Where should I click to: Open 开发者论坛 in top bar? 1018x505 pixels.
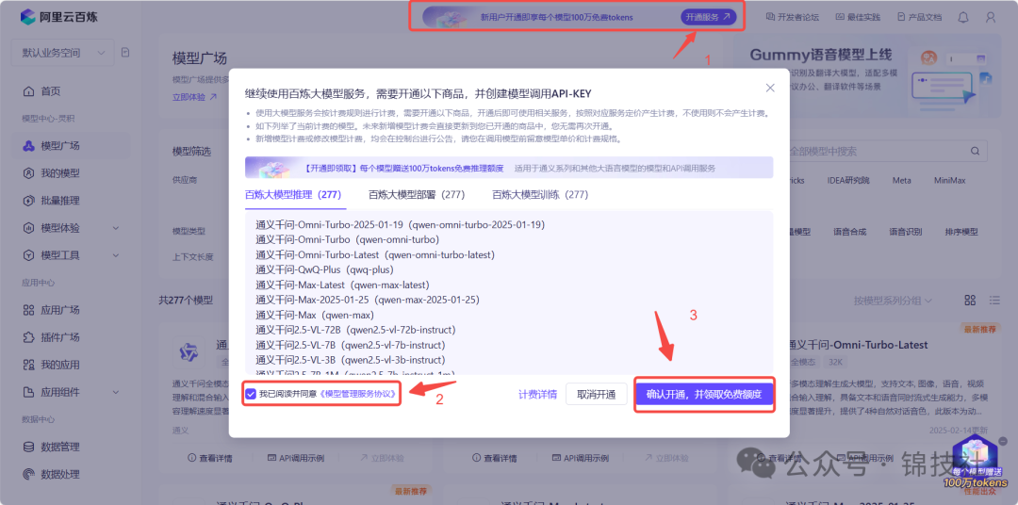(x=793, y=17)
